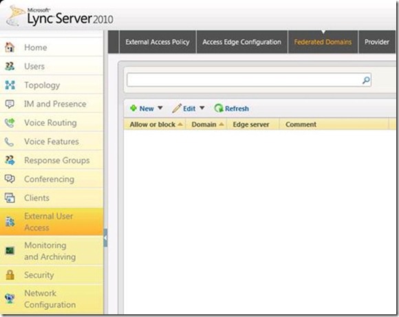Screen dimensions: 399x317
Task: Click the New button label
Action: click(147, 109)
